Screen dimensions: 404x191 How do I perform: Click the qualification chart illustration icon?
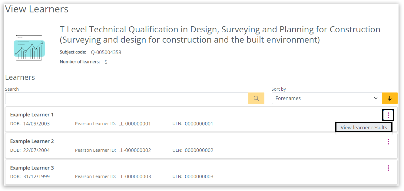click(29, 48)
